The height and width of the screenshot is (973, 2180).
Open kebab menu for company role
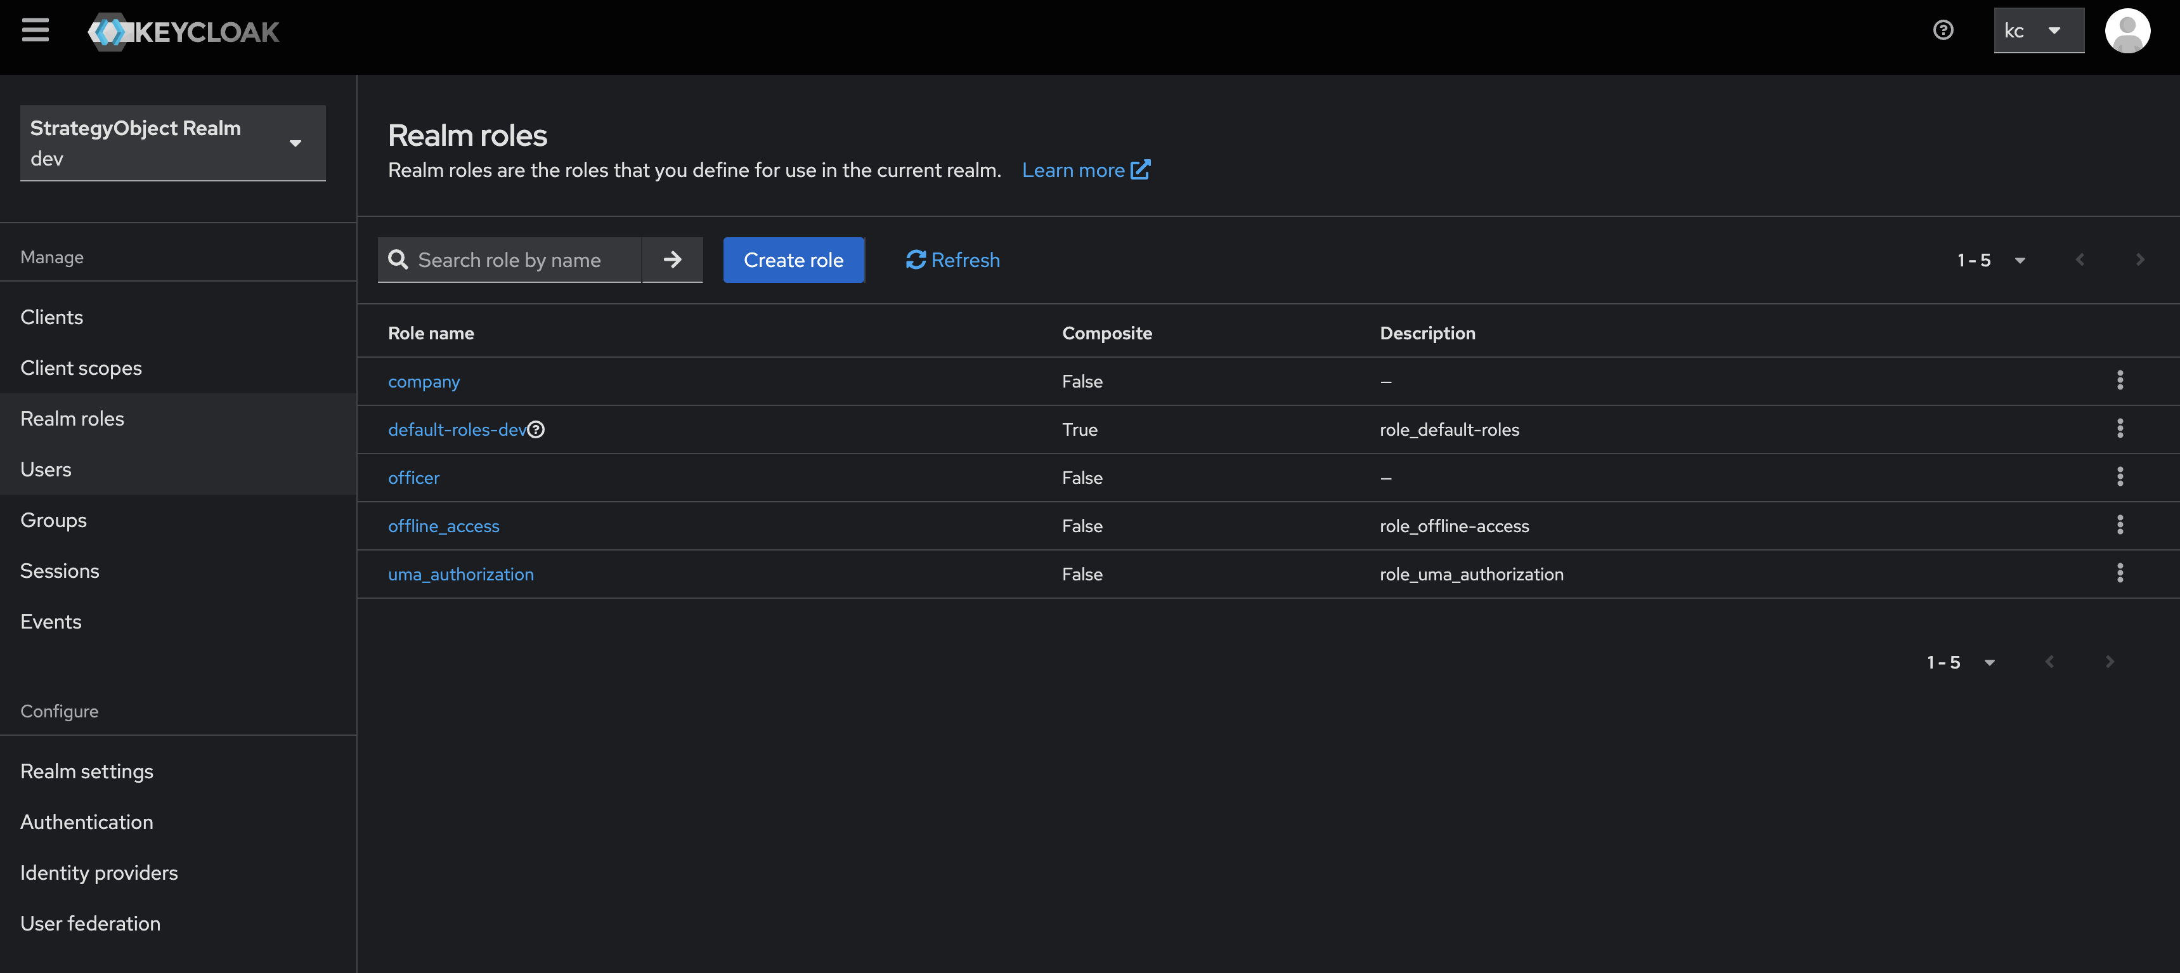click(2119, 380)
